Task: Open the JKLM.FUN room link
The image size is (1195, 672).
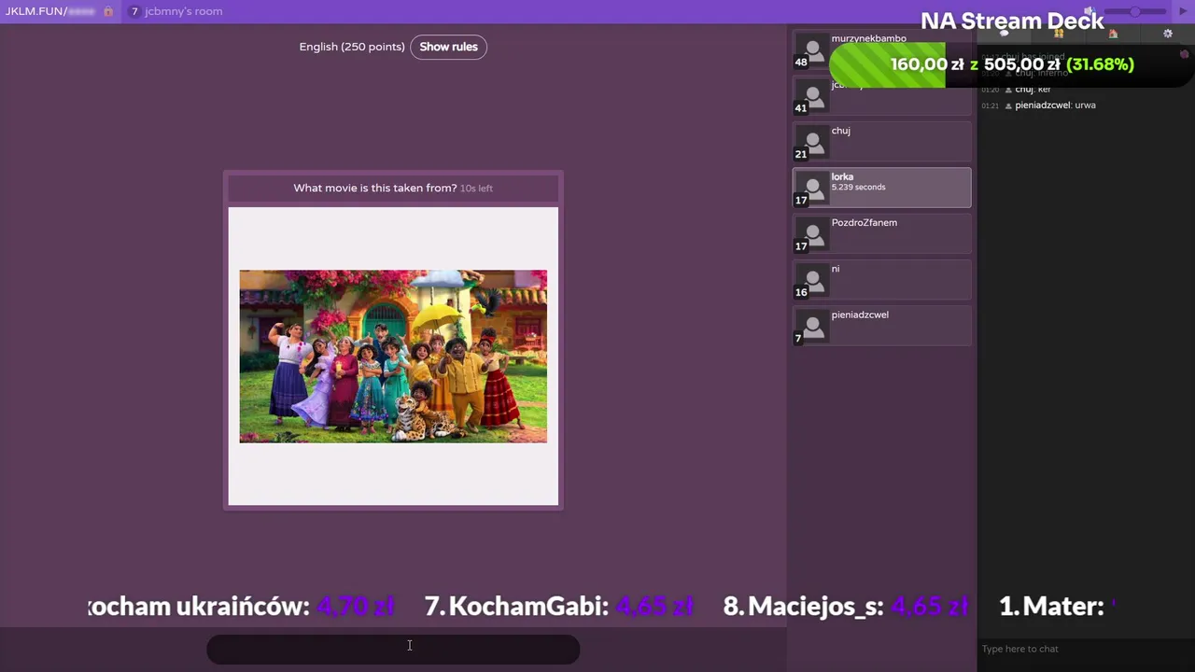Action: pos(50,11)
